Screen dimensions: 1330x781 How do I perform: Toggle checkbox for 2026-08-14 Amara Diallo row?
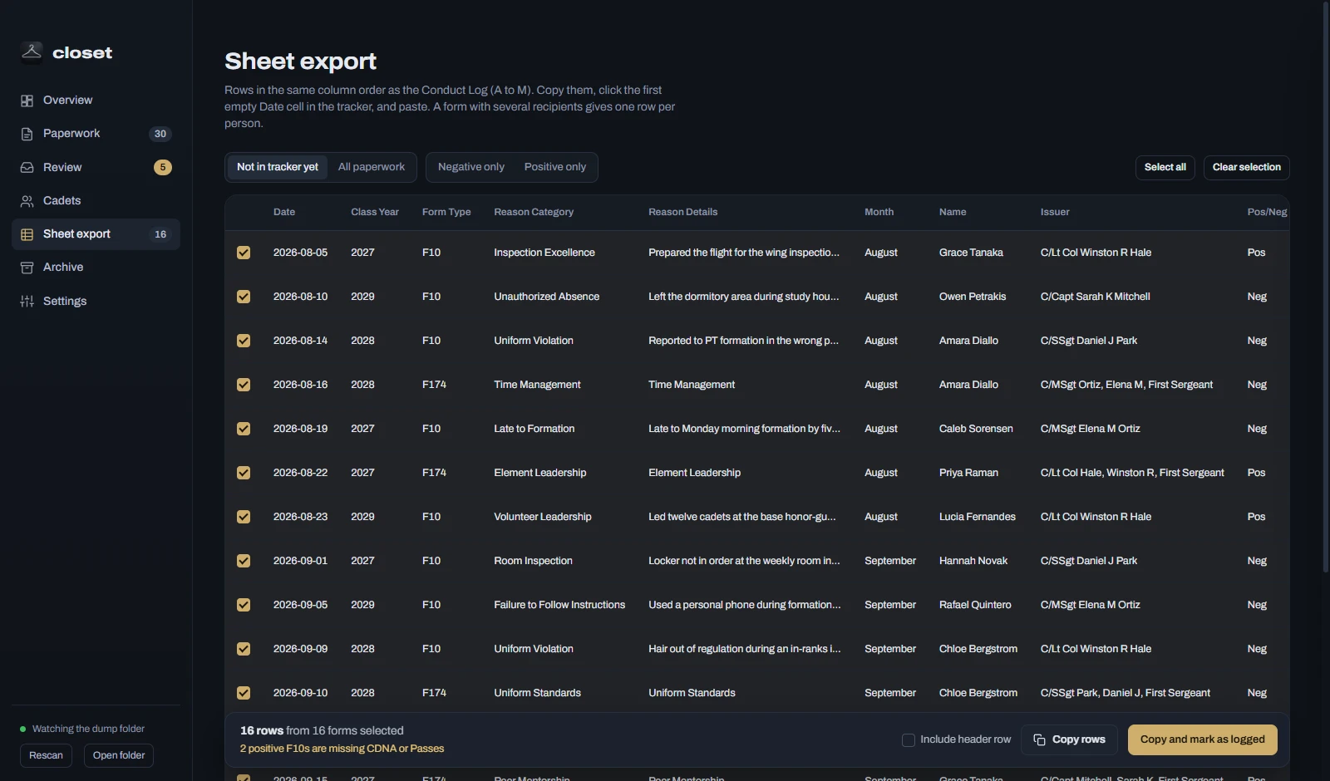pos(244,341)
